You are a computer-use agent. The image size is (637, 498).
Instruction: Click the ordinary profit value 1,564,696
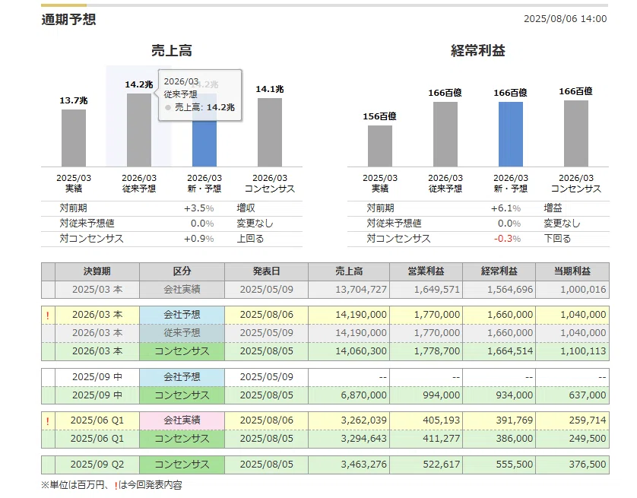(510, 290)
